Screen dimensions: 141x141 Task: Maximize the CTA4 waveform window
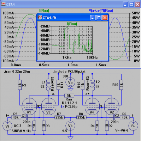131,5
